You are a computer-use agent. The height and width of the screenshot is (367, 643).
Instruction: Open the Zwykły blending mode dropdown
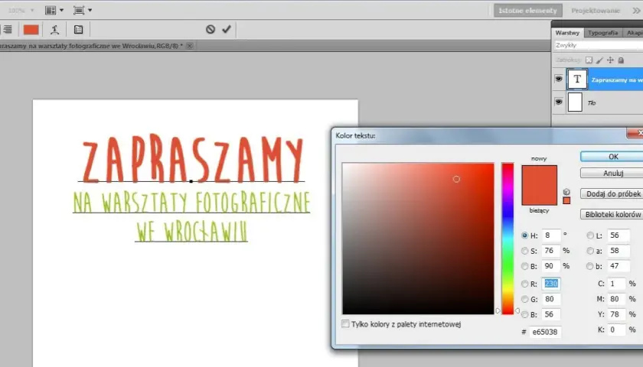599,45
